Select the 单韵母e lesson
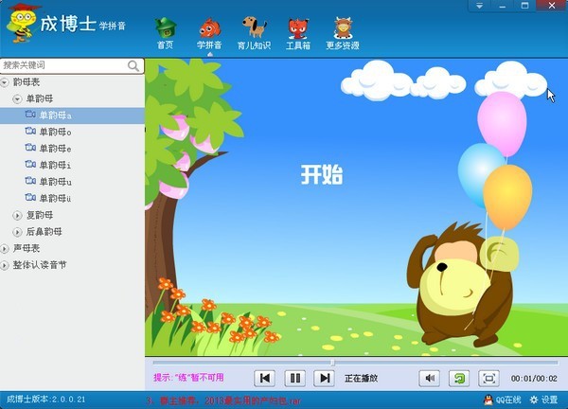This screenshot has width=568, height=409. coord(55,149)
